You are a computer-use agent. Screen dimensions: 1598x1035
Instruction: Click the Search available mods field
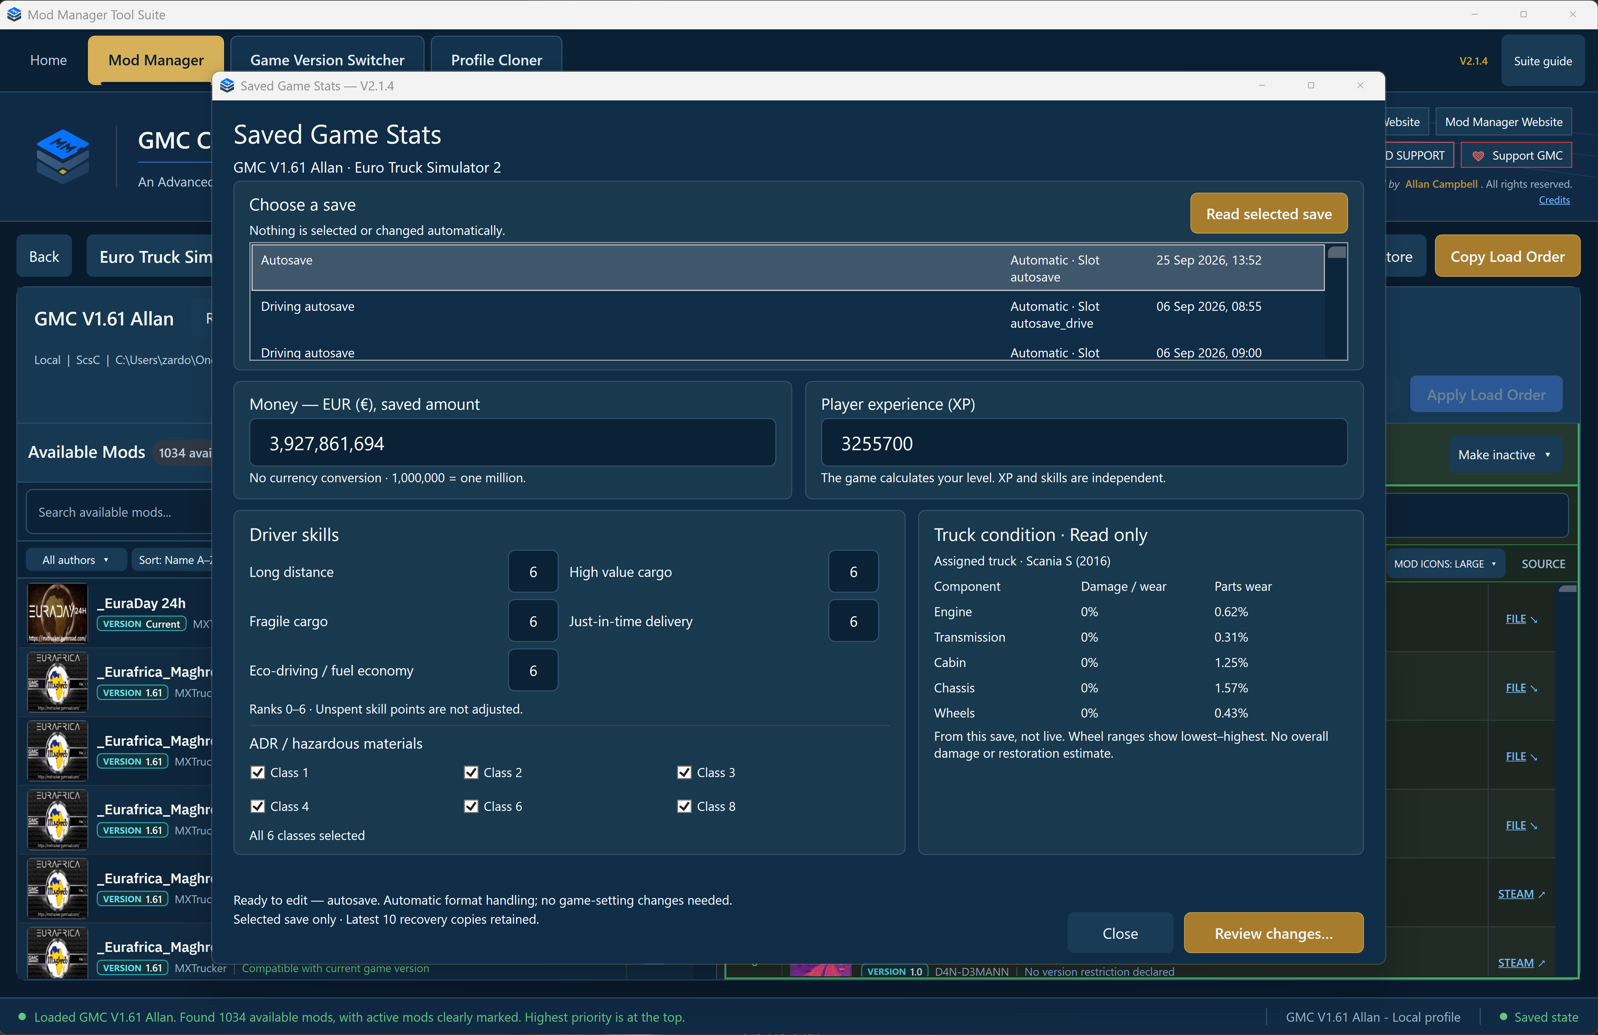(x=119, y=512)
